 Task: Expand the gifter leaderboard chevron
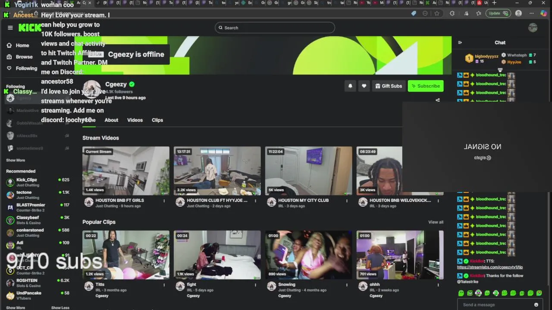pyautogui.click(x=500, y=70)
